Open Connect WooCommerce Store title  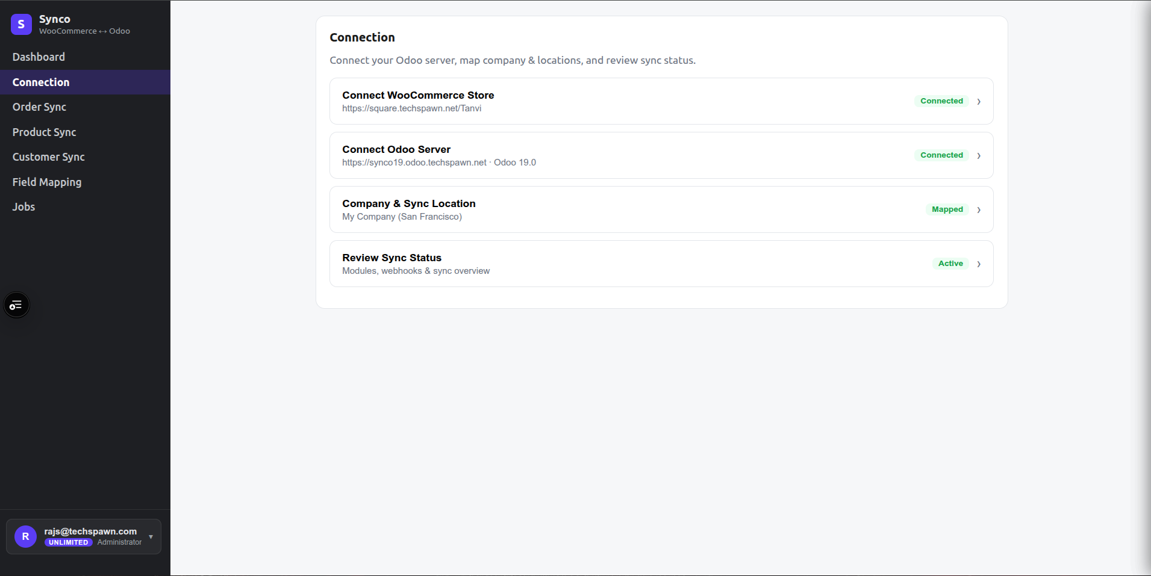[x=418, y=95]
